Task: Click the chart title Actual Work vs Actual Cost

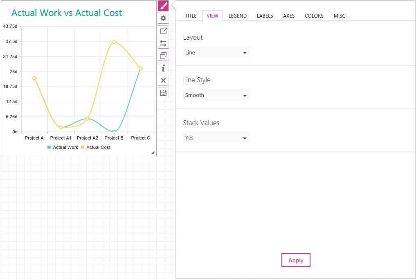Action: (x=67, y=13)
